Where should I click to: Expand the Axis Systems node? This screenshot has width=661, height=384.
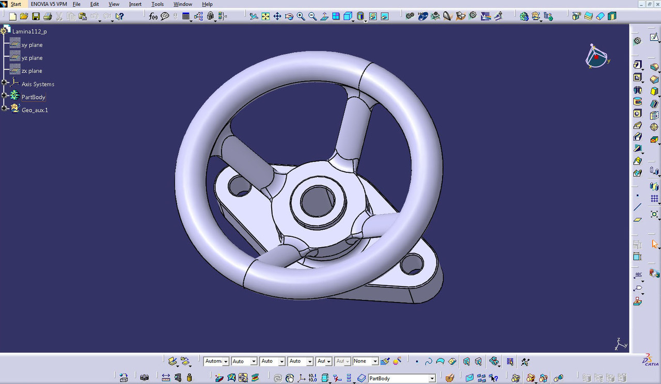tap(4, 82)
